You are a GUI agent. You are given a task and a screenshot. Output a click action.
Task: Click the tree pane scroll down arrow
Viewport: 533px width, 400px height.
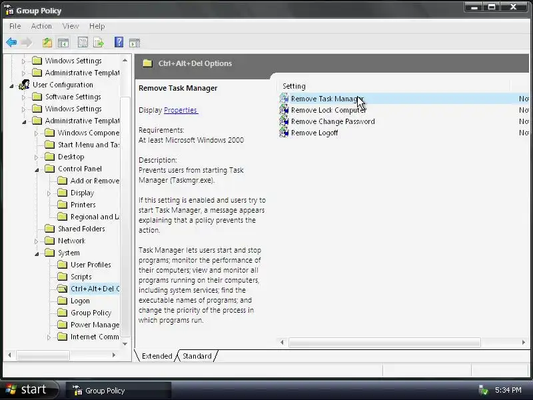tap(125, 343)
